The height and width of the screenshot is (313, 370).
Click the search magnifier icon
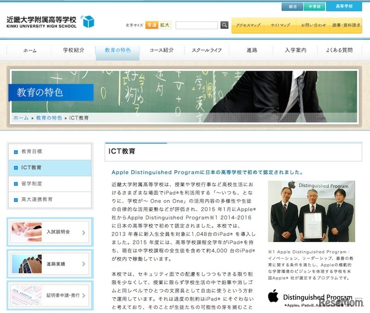(x=224, y=25)
